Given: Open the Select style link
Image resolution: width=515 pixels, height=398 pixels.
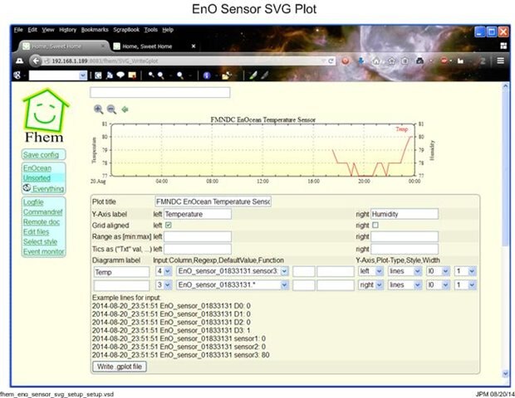Looking at the screenshot, I should [x=40, y=241].
